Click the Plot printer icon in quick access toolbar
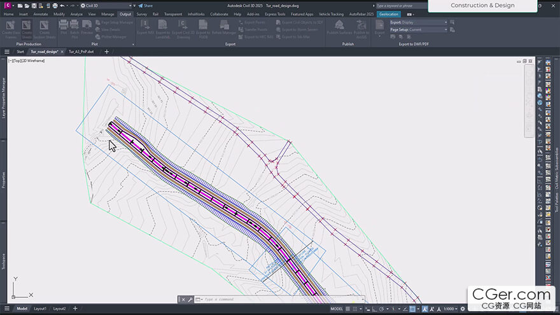560x315 pixels. [x=55, y=5]
